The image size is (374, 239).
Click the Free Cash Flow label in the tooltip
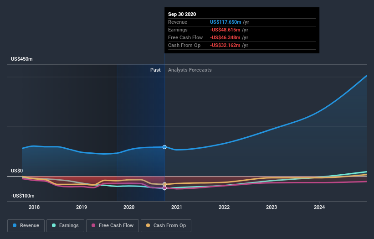tap(185, 37)
